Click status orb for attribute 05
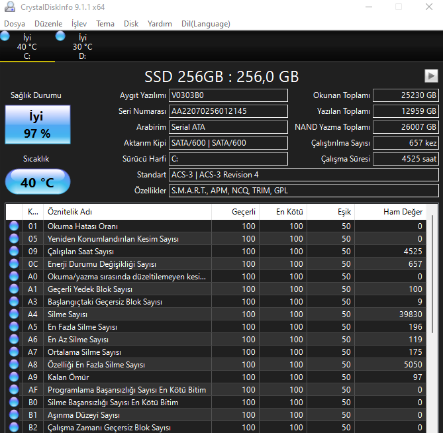This screenshot has height=433, width=443. coord(14,238)
